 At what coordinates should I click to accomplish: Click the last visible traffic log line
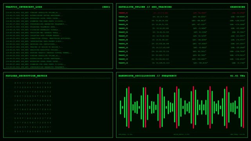point(36,67)
